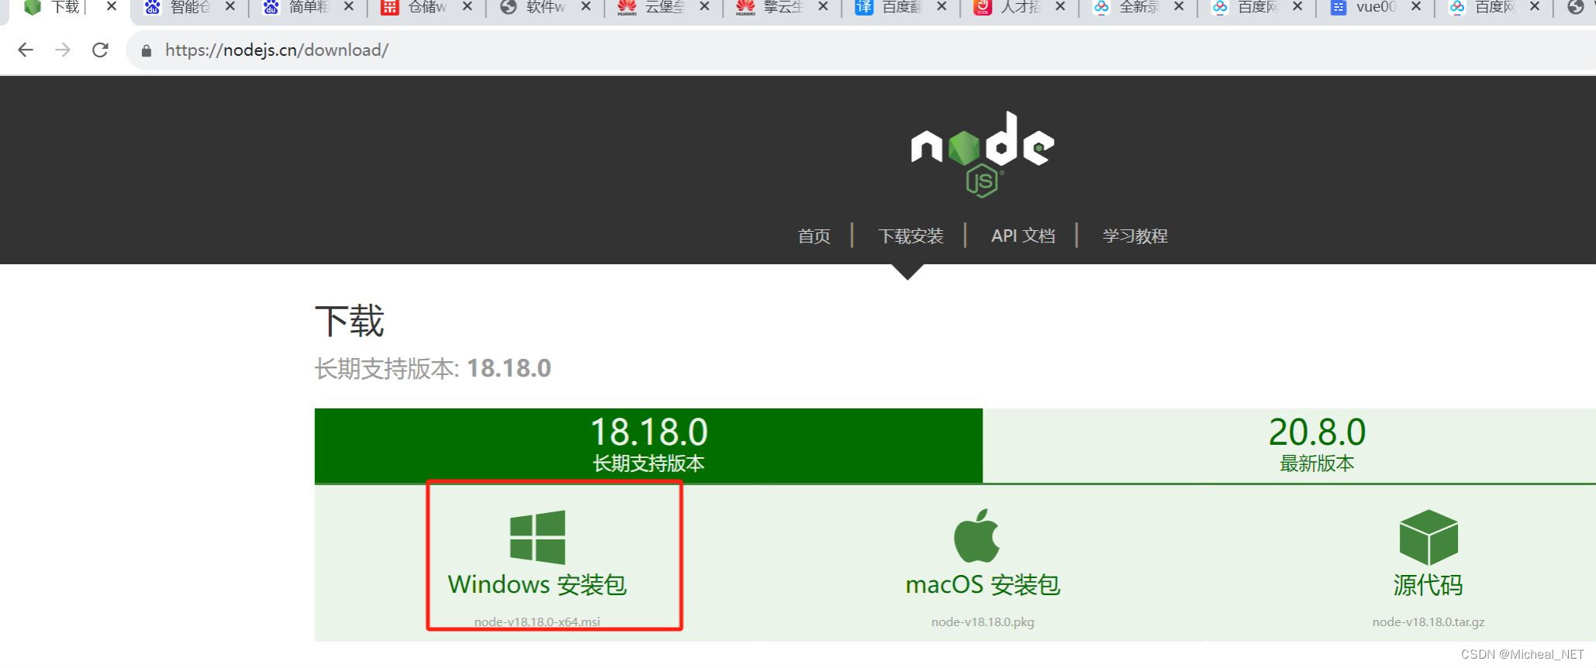Click the browser back arrow
Viewport: 1596px width, 668px height.
click(26, 50)
